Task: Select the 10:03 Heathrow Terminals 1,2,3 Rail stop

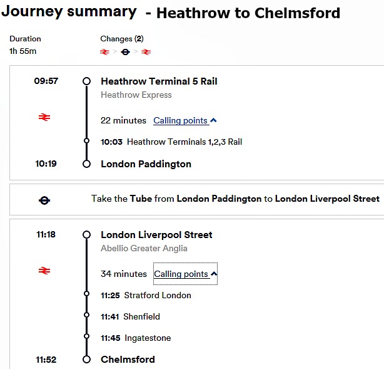Action: [x=171, y=142]
